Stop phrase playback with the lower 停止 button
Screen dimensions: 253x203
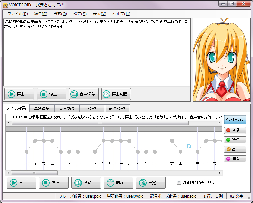pyautogui.click(x=54, y=183)
